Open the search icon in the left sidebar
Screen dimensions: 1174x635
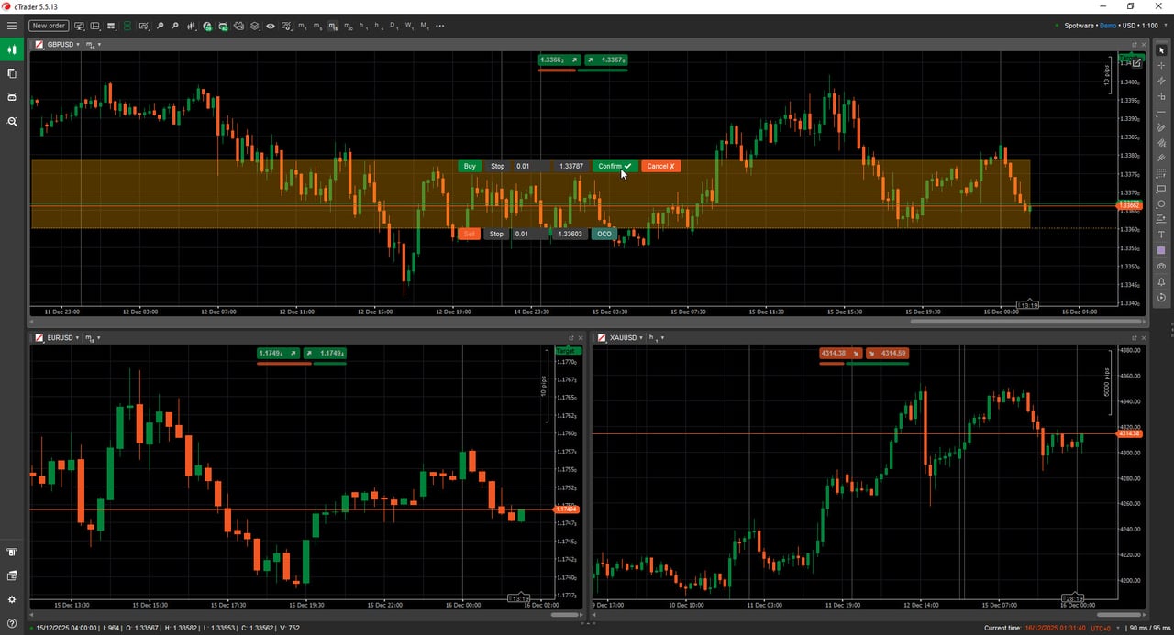click(x=12, y=121)
